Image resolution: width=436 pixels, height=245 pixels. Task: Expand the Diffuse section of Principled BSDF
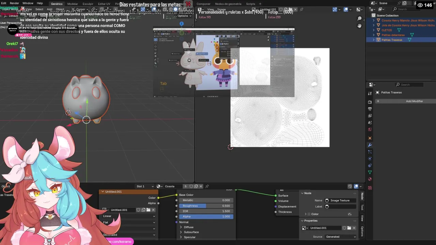point(181,227)
